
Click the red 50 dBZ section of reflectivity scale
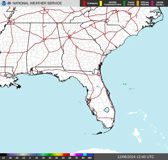click(66, 154)
